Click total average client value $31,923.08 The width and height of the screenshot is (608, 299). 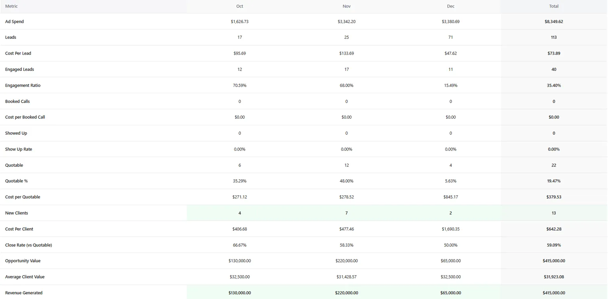[x=554, y=277]
